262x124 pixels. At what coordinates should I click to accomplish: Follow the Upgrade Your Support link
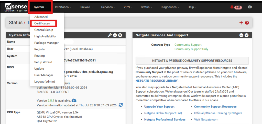point(159,106)
